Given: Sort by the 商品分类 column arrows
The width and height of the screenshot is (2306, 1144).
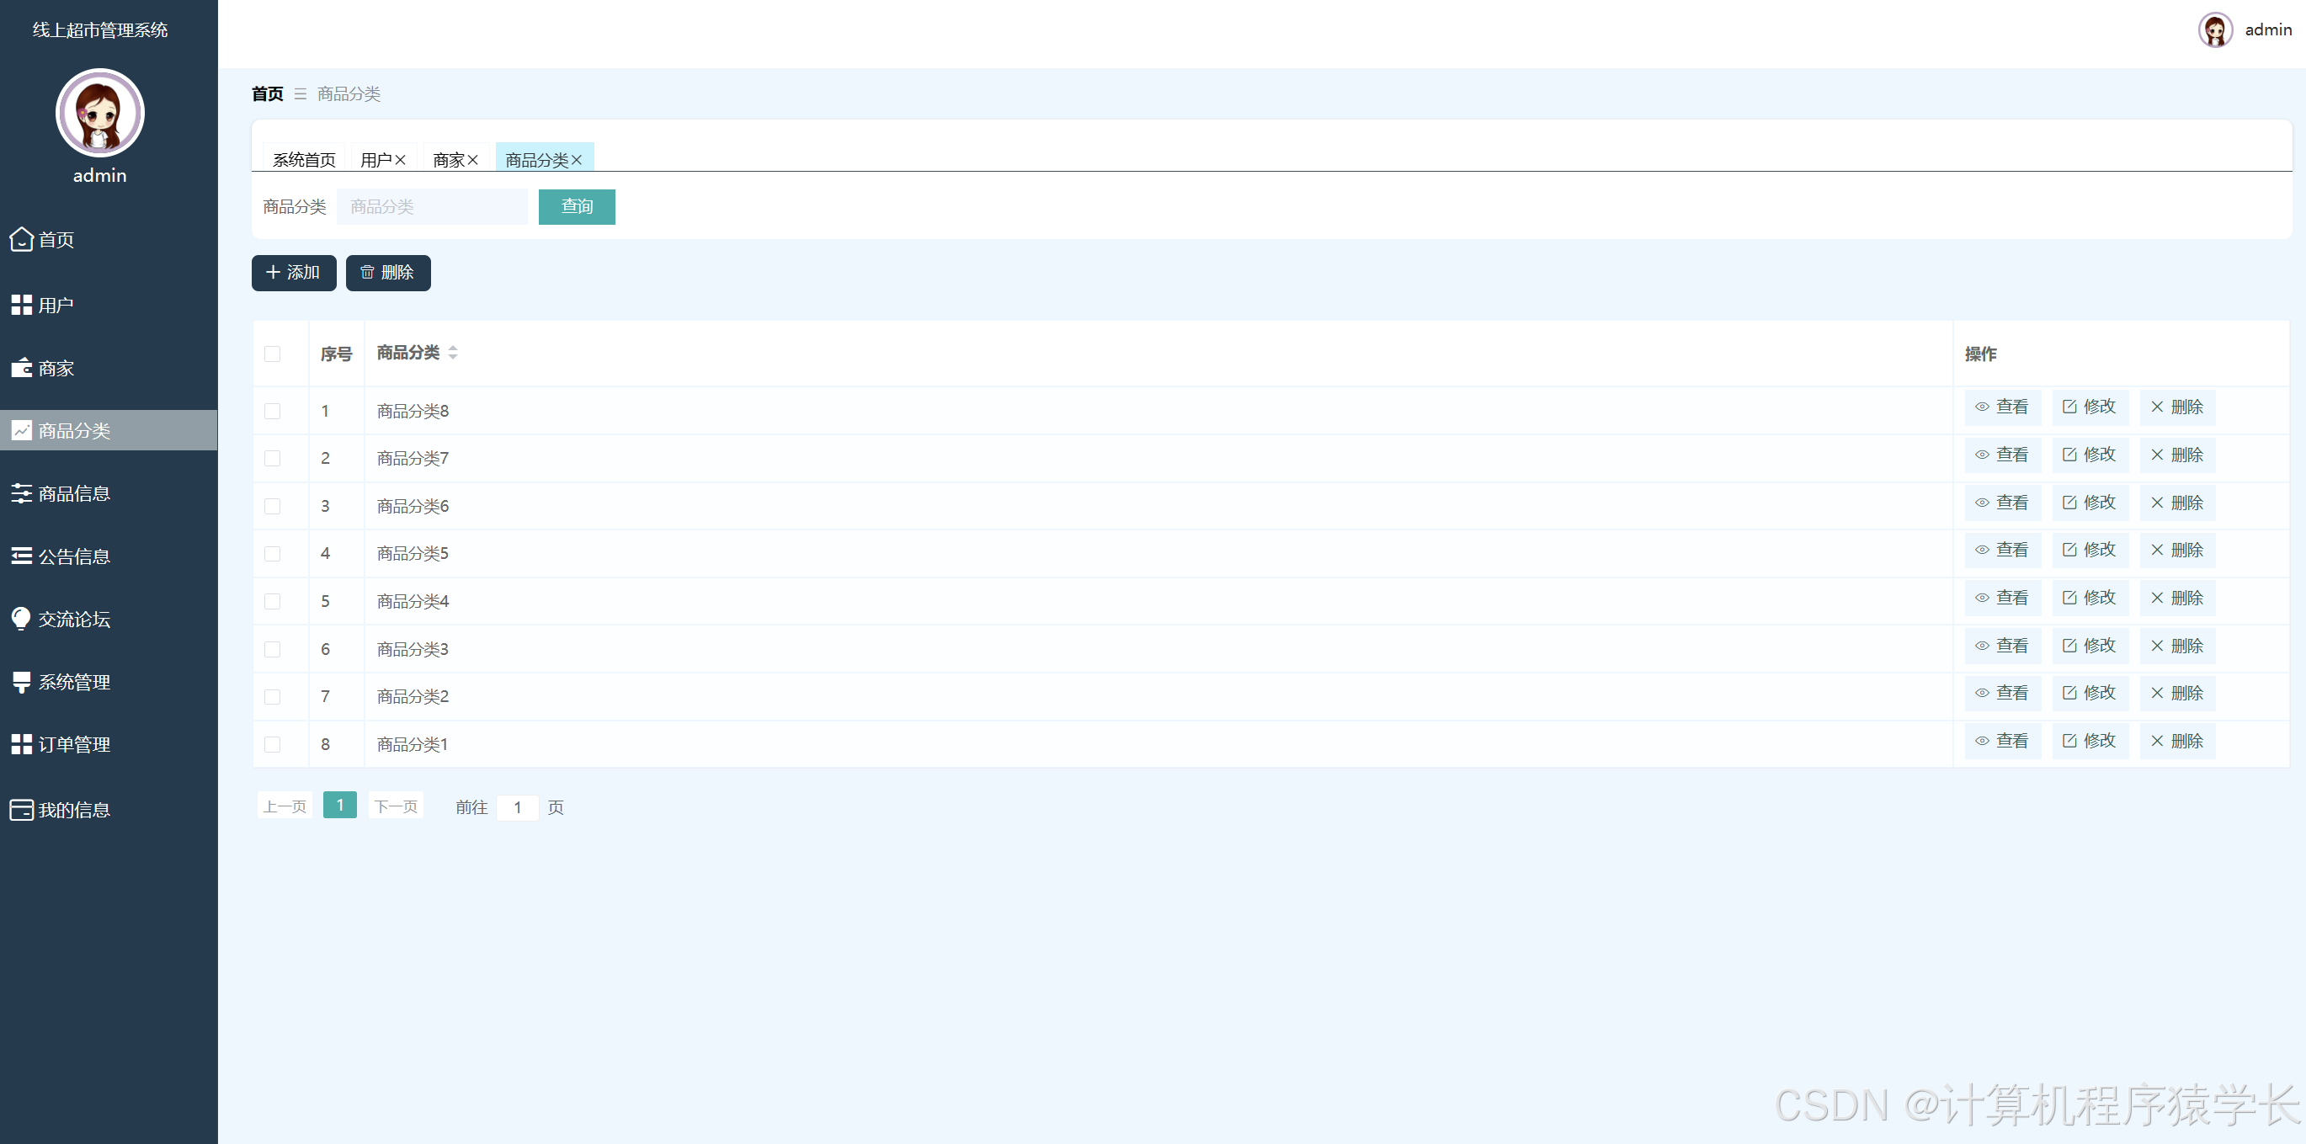Looking at the screenshot, I should (x=453, y=353).
